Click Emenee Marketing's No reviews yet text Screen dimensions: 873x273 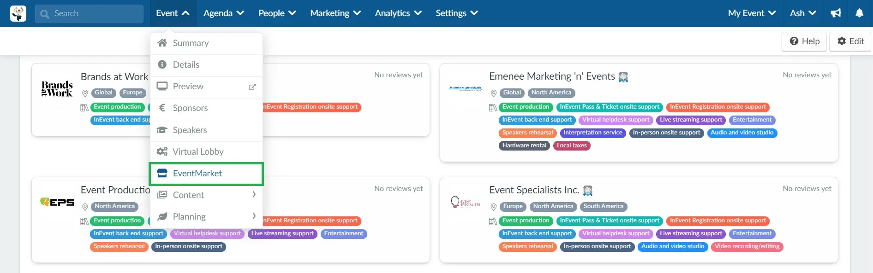tap(807, 75)
